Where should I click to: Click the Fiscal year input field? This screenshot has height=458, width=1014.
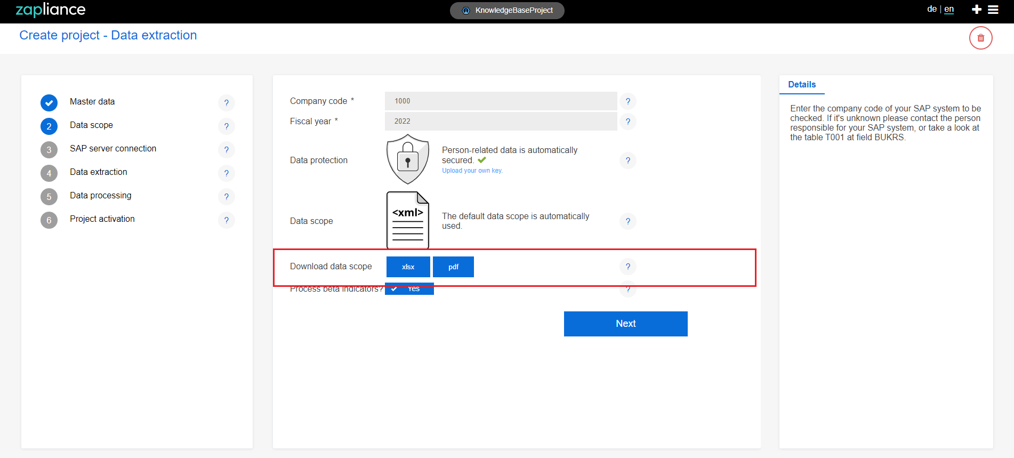[x=501, y=121]
